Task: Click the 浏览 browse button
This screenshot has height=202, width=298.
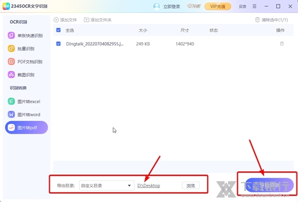Action: click(x=191, y=186)
